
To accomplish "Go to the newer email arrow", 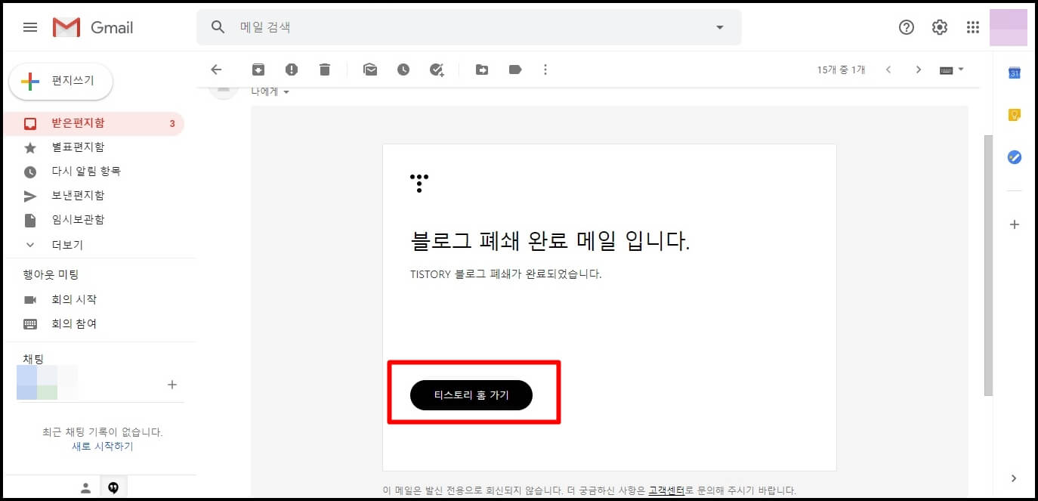I will click(x=888, y=70).
